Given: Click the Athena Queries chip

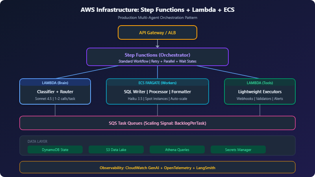Looking at the screenshot, I should [x=177, y=150].
